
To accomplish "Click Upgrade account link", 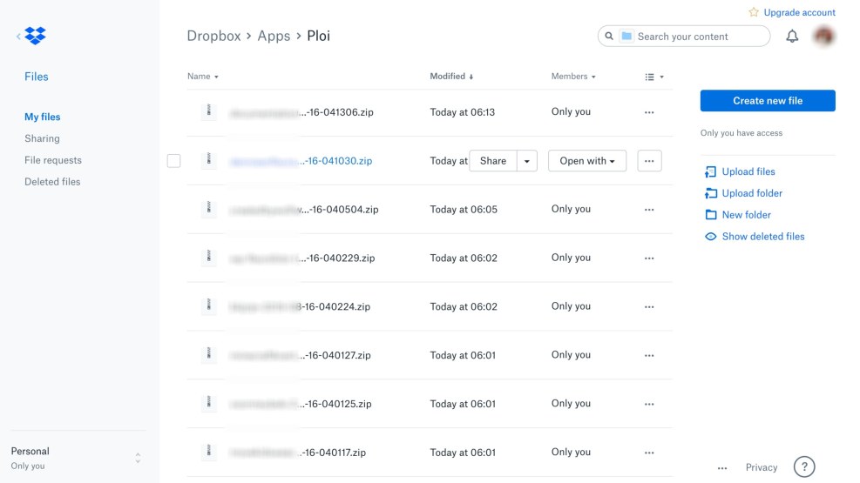I will 799,12.
